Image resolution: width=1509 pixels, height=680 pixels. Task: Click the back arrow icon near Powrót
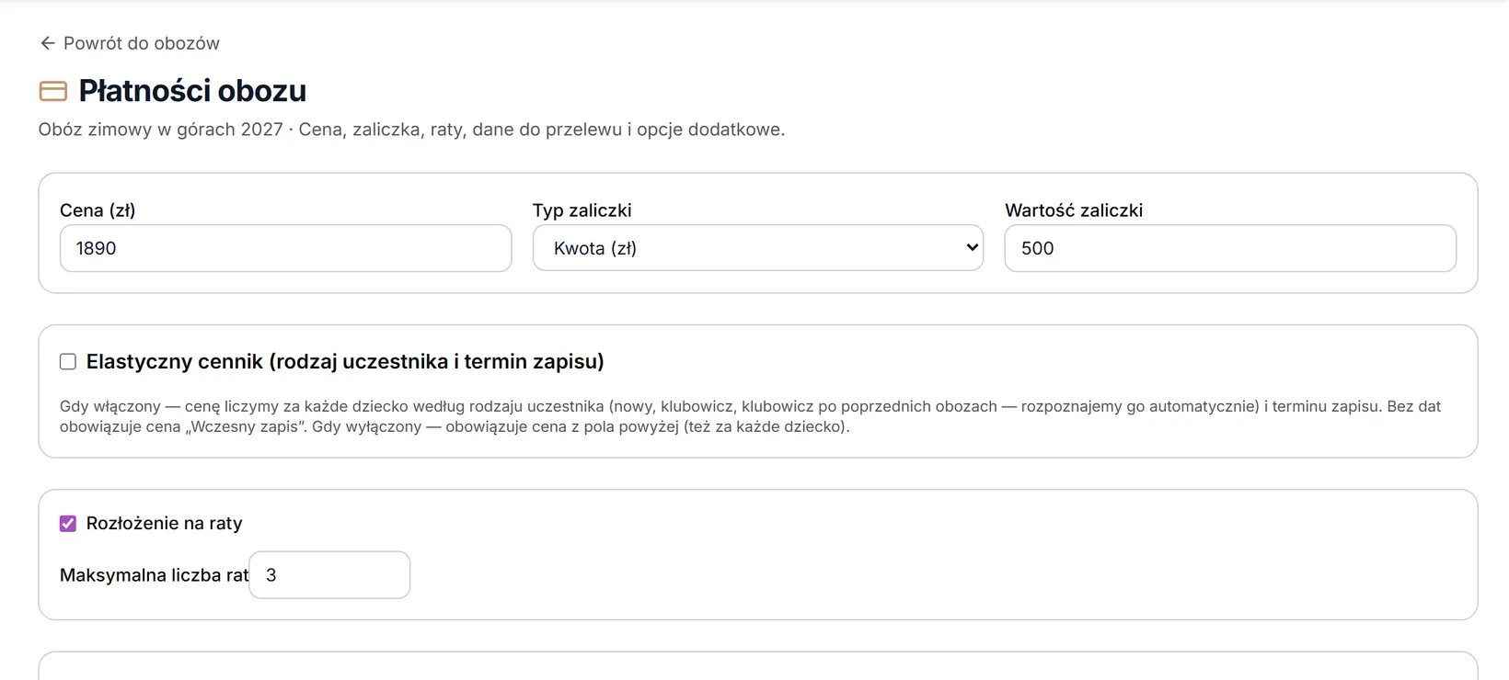[x=48, y=43]
